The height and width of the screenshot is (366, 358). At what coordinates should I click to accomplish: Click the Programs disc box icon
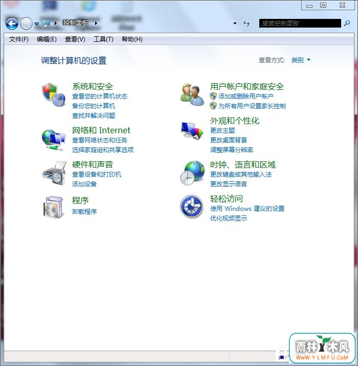pyautogui.click(x=54, y=207)
